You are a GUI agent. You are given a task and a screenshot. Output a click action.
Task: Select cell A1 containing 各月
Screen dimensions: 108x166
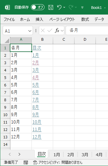pos(21,48)
